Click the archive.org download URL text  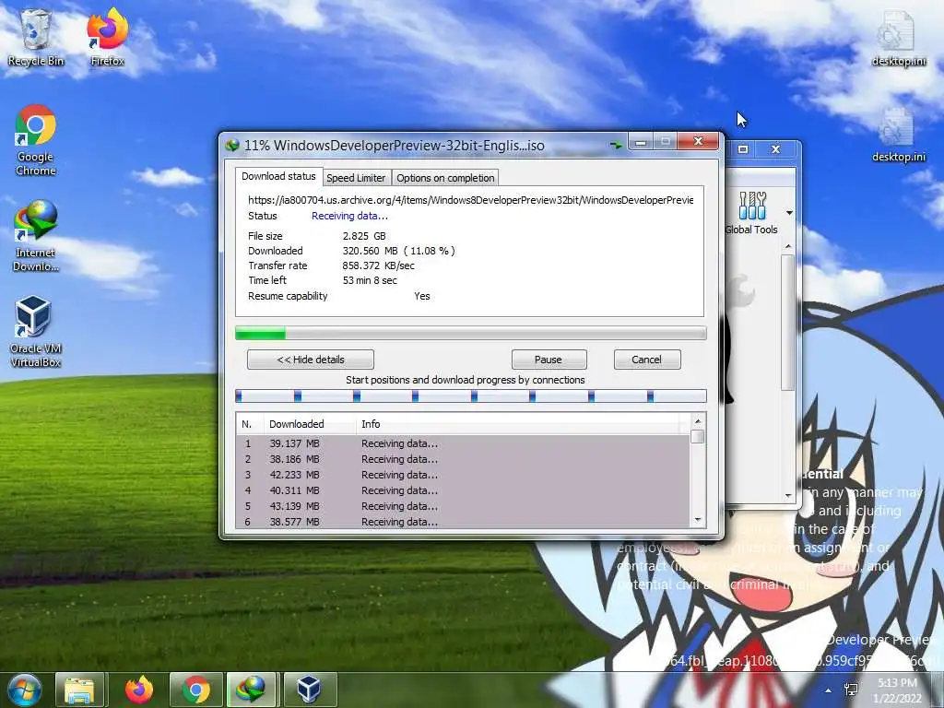pyautogui.click(x=471, y=200)
